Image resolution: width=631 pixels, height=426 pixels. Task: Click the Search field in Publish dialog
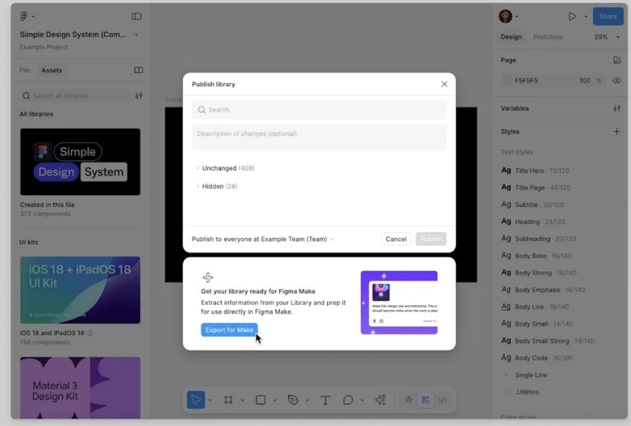(319, 110)
